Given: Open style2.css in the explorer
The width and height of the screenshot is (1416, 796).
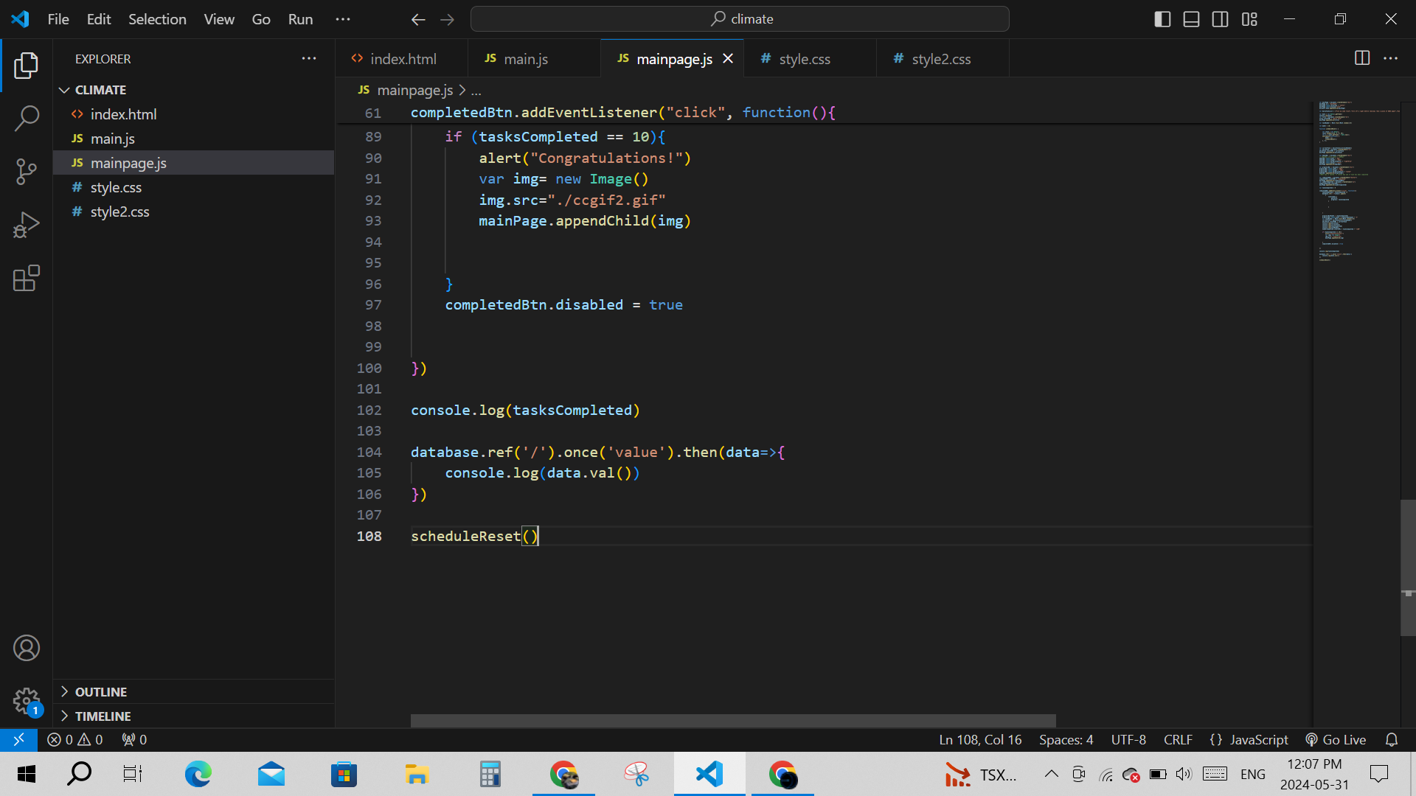Looking at the screenshot, I should [119, 212].
